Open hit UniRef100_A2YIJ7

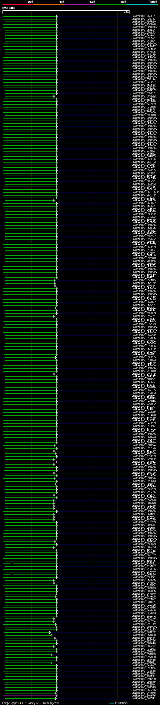pyautogui.click(x=143, y=19)
